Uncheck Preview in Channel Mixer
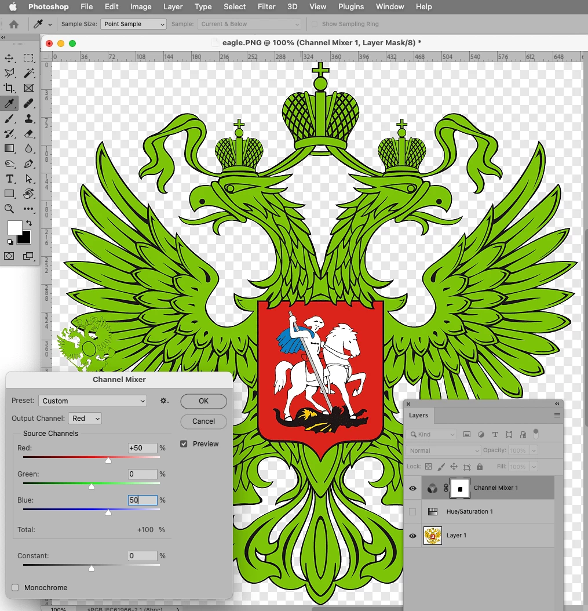The image size is (588, 611). coord(184,444)
